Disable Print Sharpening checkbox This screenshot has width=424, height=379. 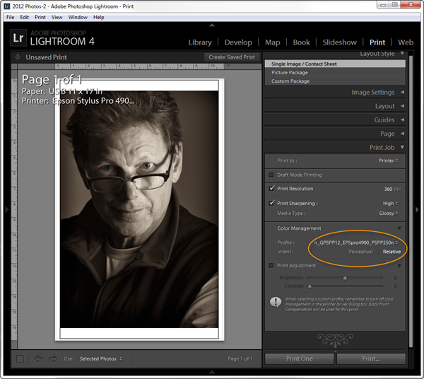[x=272, y=203]
